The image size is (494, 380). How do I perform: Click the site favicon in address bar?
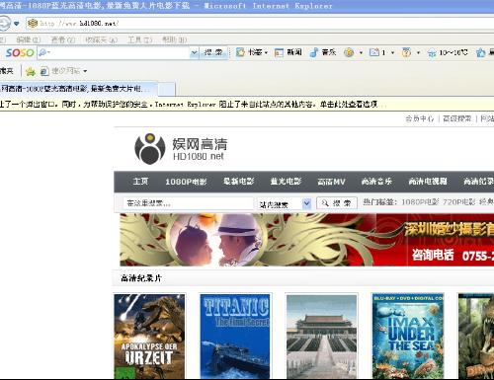pyautogui.click(x=33, y=24)
